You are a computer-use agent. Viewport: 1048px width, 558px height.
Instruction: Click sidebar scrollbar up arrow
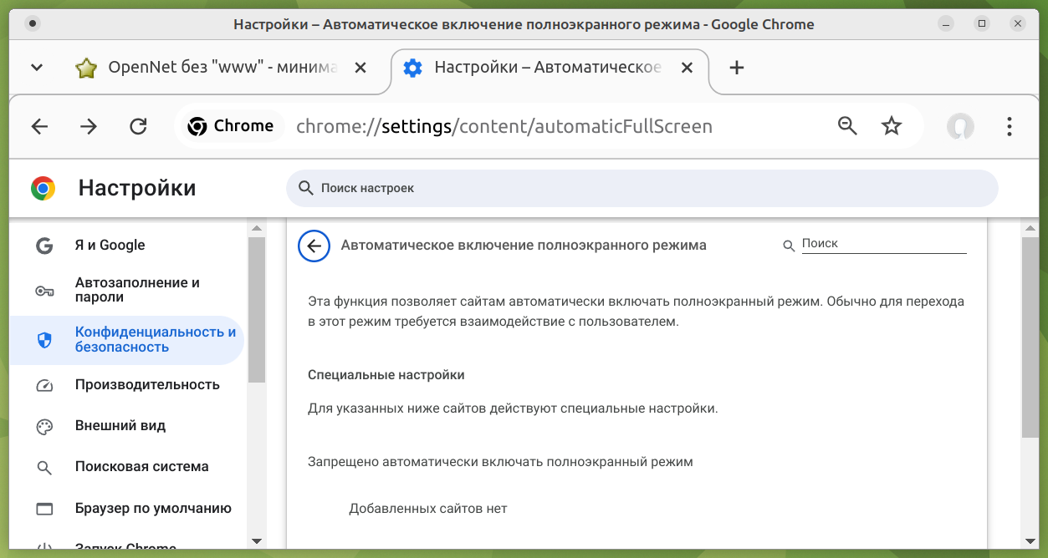pos(257,228)
